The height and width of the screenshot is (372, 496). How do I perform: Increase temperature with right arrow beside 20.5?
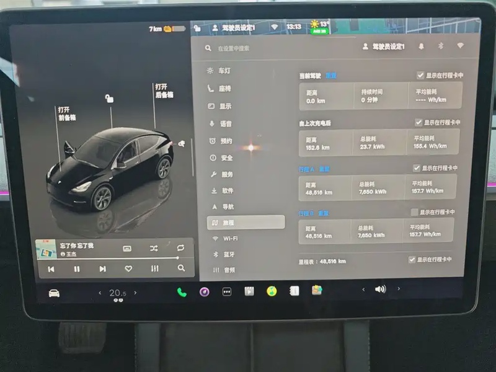click(136, 293)
